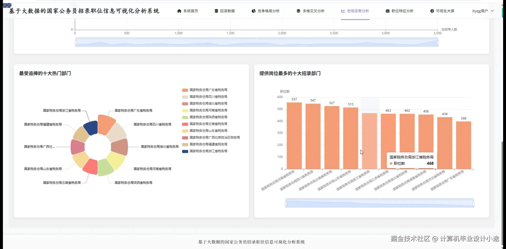Click left handle of top chart zoom slider
This screenshot has width=506, height=249.
click(76, 43)
